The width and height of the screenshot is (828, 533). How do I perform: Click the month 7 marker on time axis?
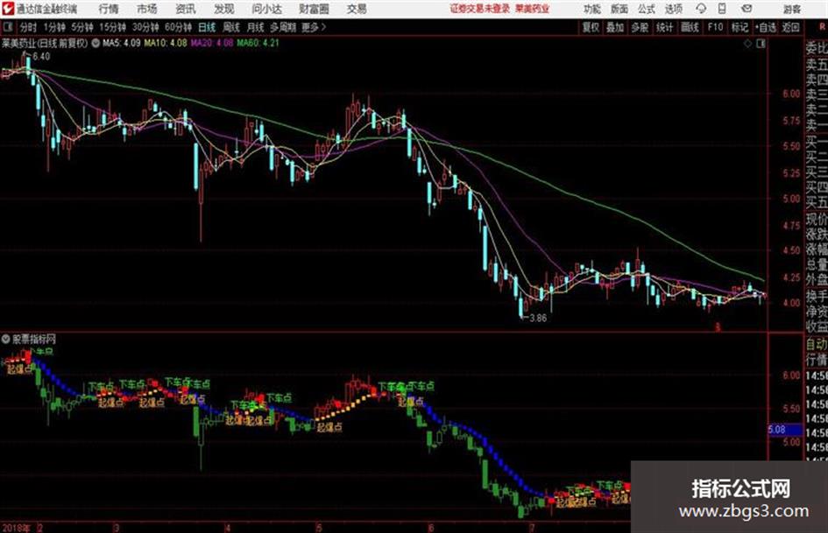[533, 528]
